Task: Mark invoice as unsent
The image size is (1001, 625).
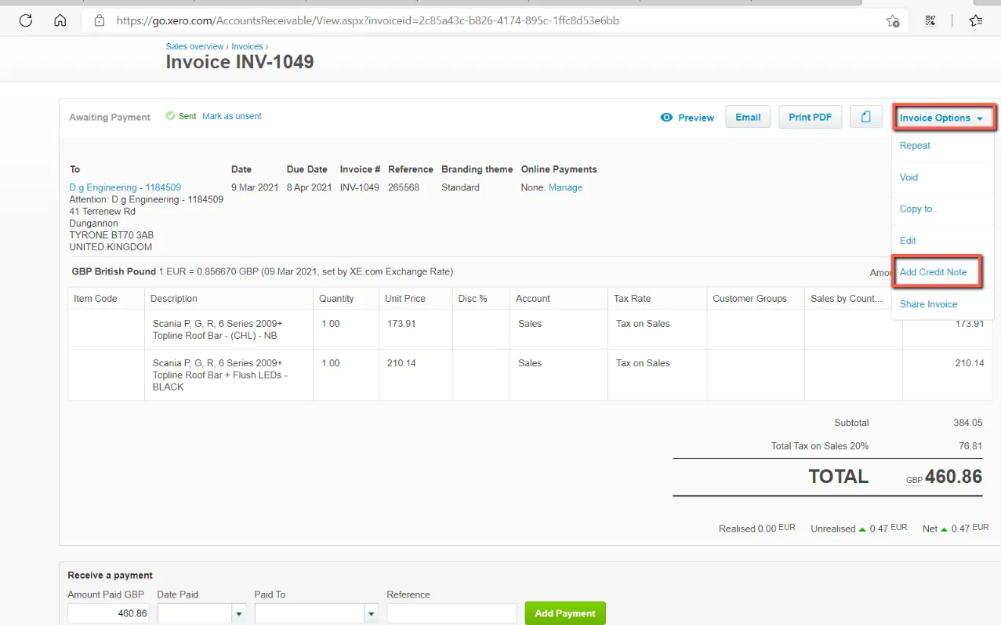Action: [x=232, y=116]
